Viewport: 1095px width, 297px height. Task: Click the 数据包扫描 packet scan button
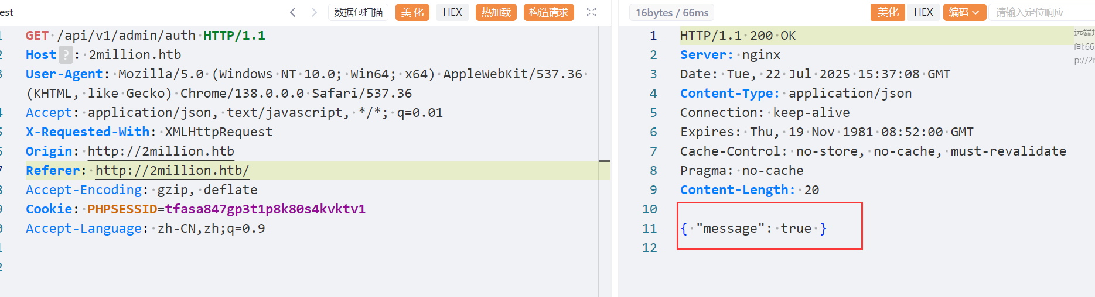359,12
